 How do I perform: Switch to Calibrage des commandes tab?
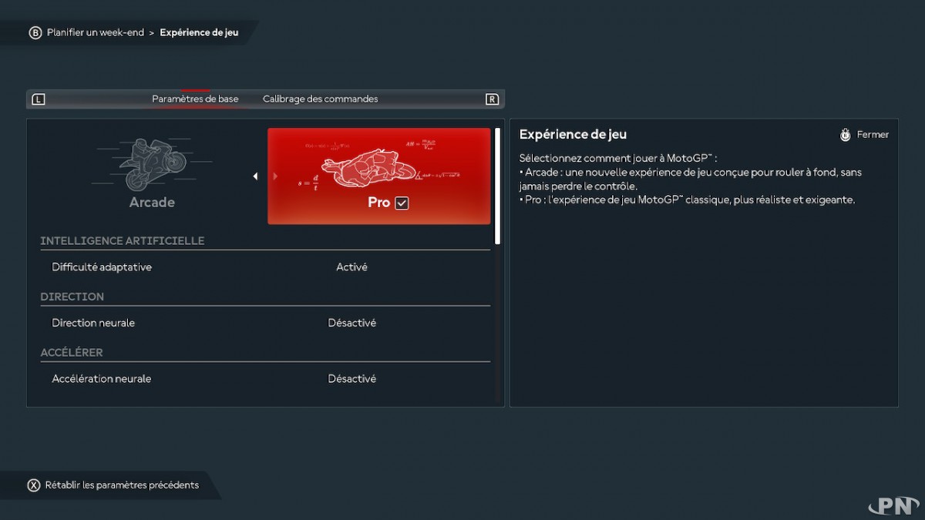pyautogui.click(x=320, y=99)
